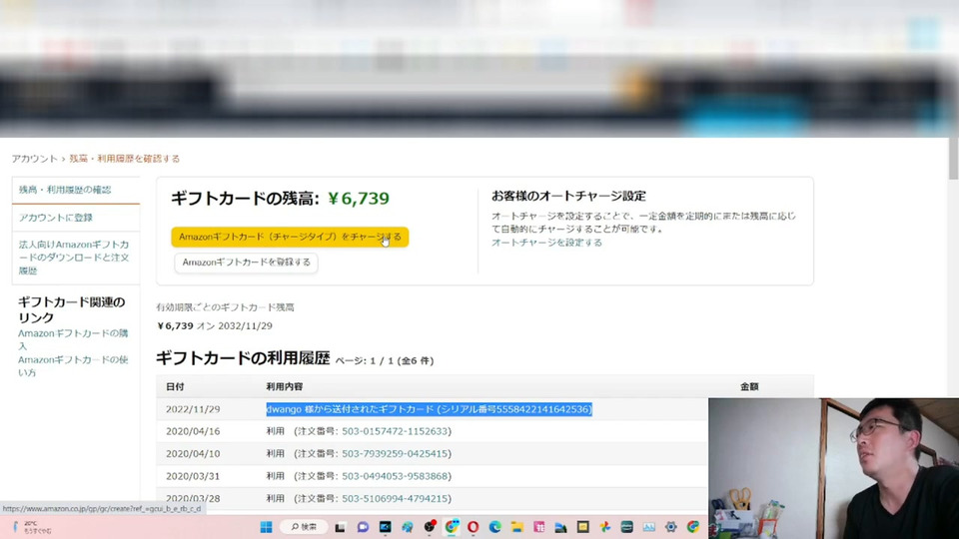Click the 金額 column header
The image size is (959, 539).
[x=749, y=387]
